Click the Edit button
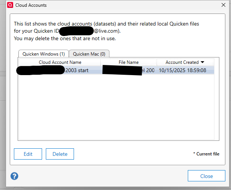 pos(28,154)
